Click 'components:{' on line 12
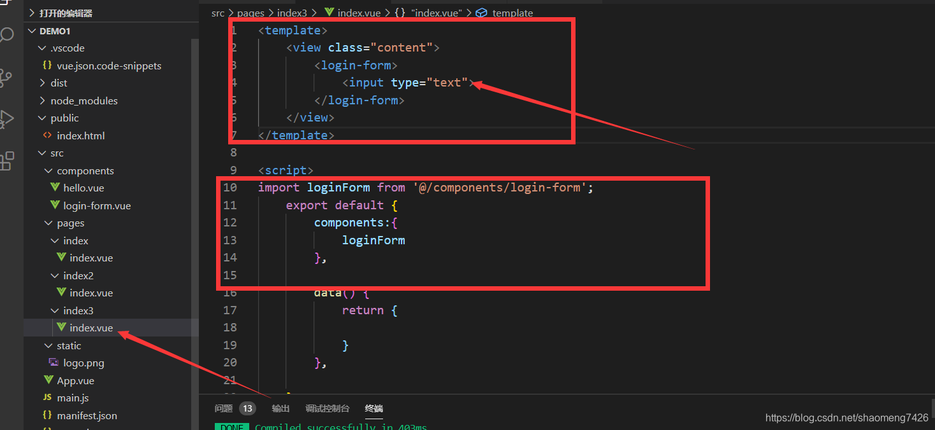This screenshot has width=935, height=430. [356, 222]
